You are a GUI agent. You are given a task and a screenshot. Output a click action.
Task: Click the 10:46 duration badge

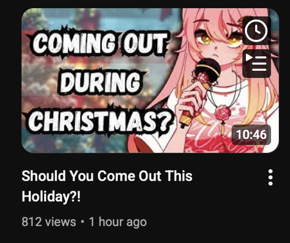coord(251,135)
